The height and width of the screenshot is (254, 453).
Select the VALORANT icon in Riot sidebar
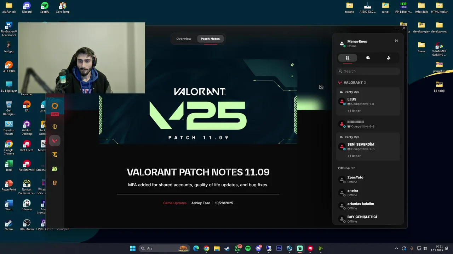click(x=55, y=141)
